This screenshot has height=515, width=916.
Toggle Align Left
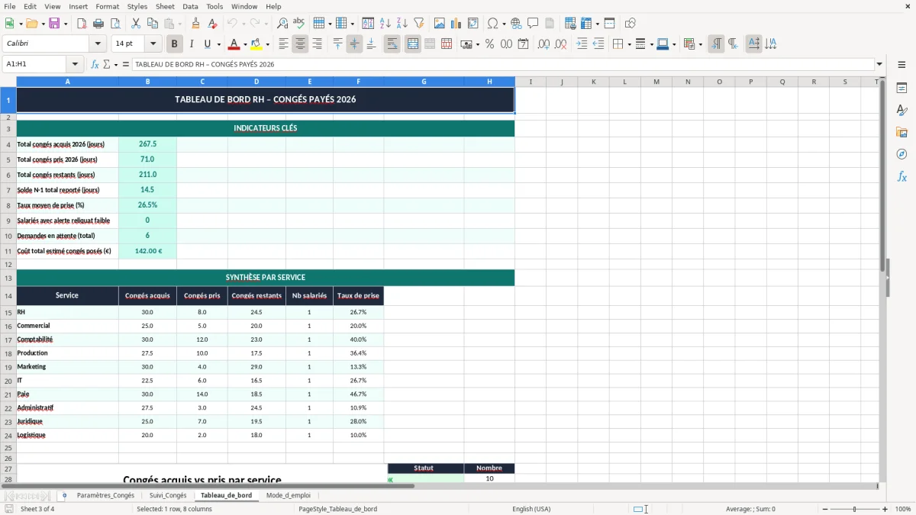pos(283,44)
